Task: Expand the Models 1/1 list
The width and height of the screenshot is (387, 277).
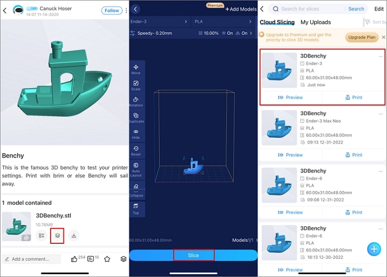Action: [x=245, y=240]
